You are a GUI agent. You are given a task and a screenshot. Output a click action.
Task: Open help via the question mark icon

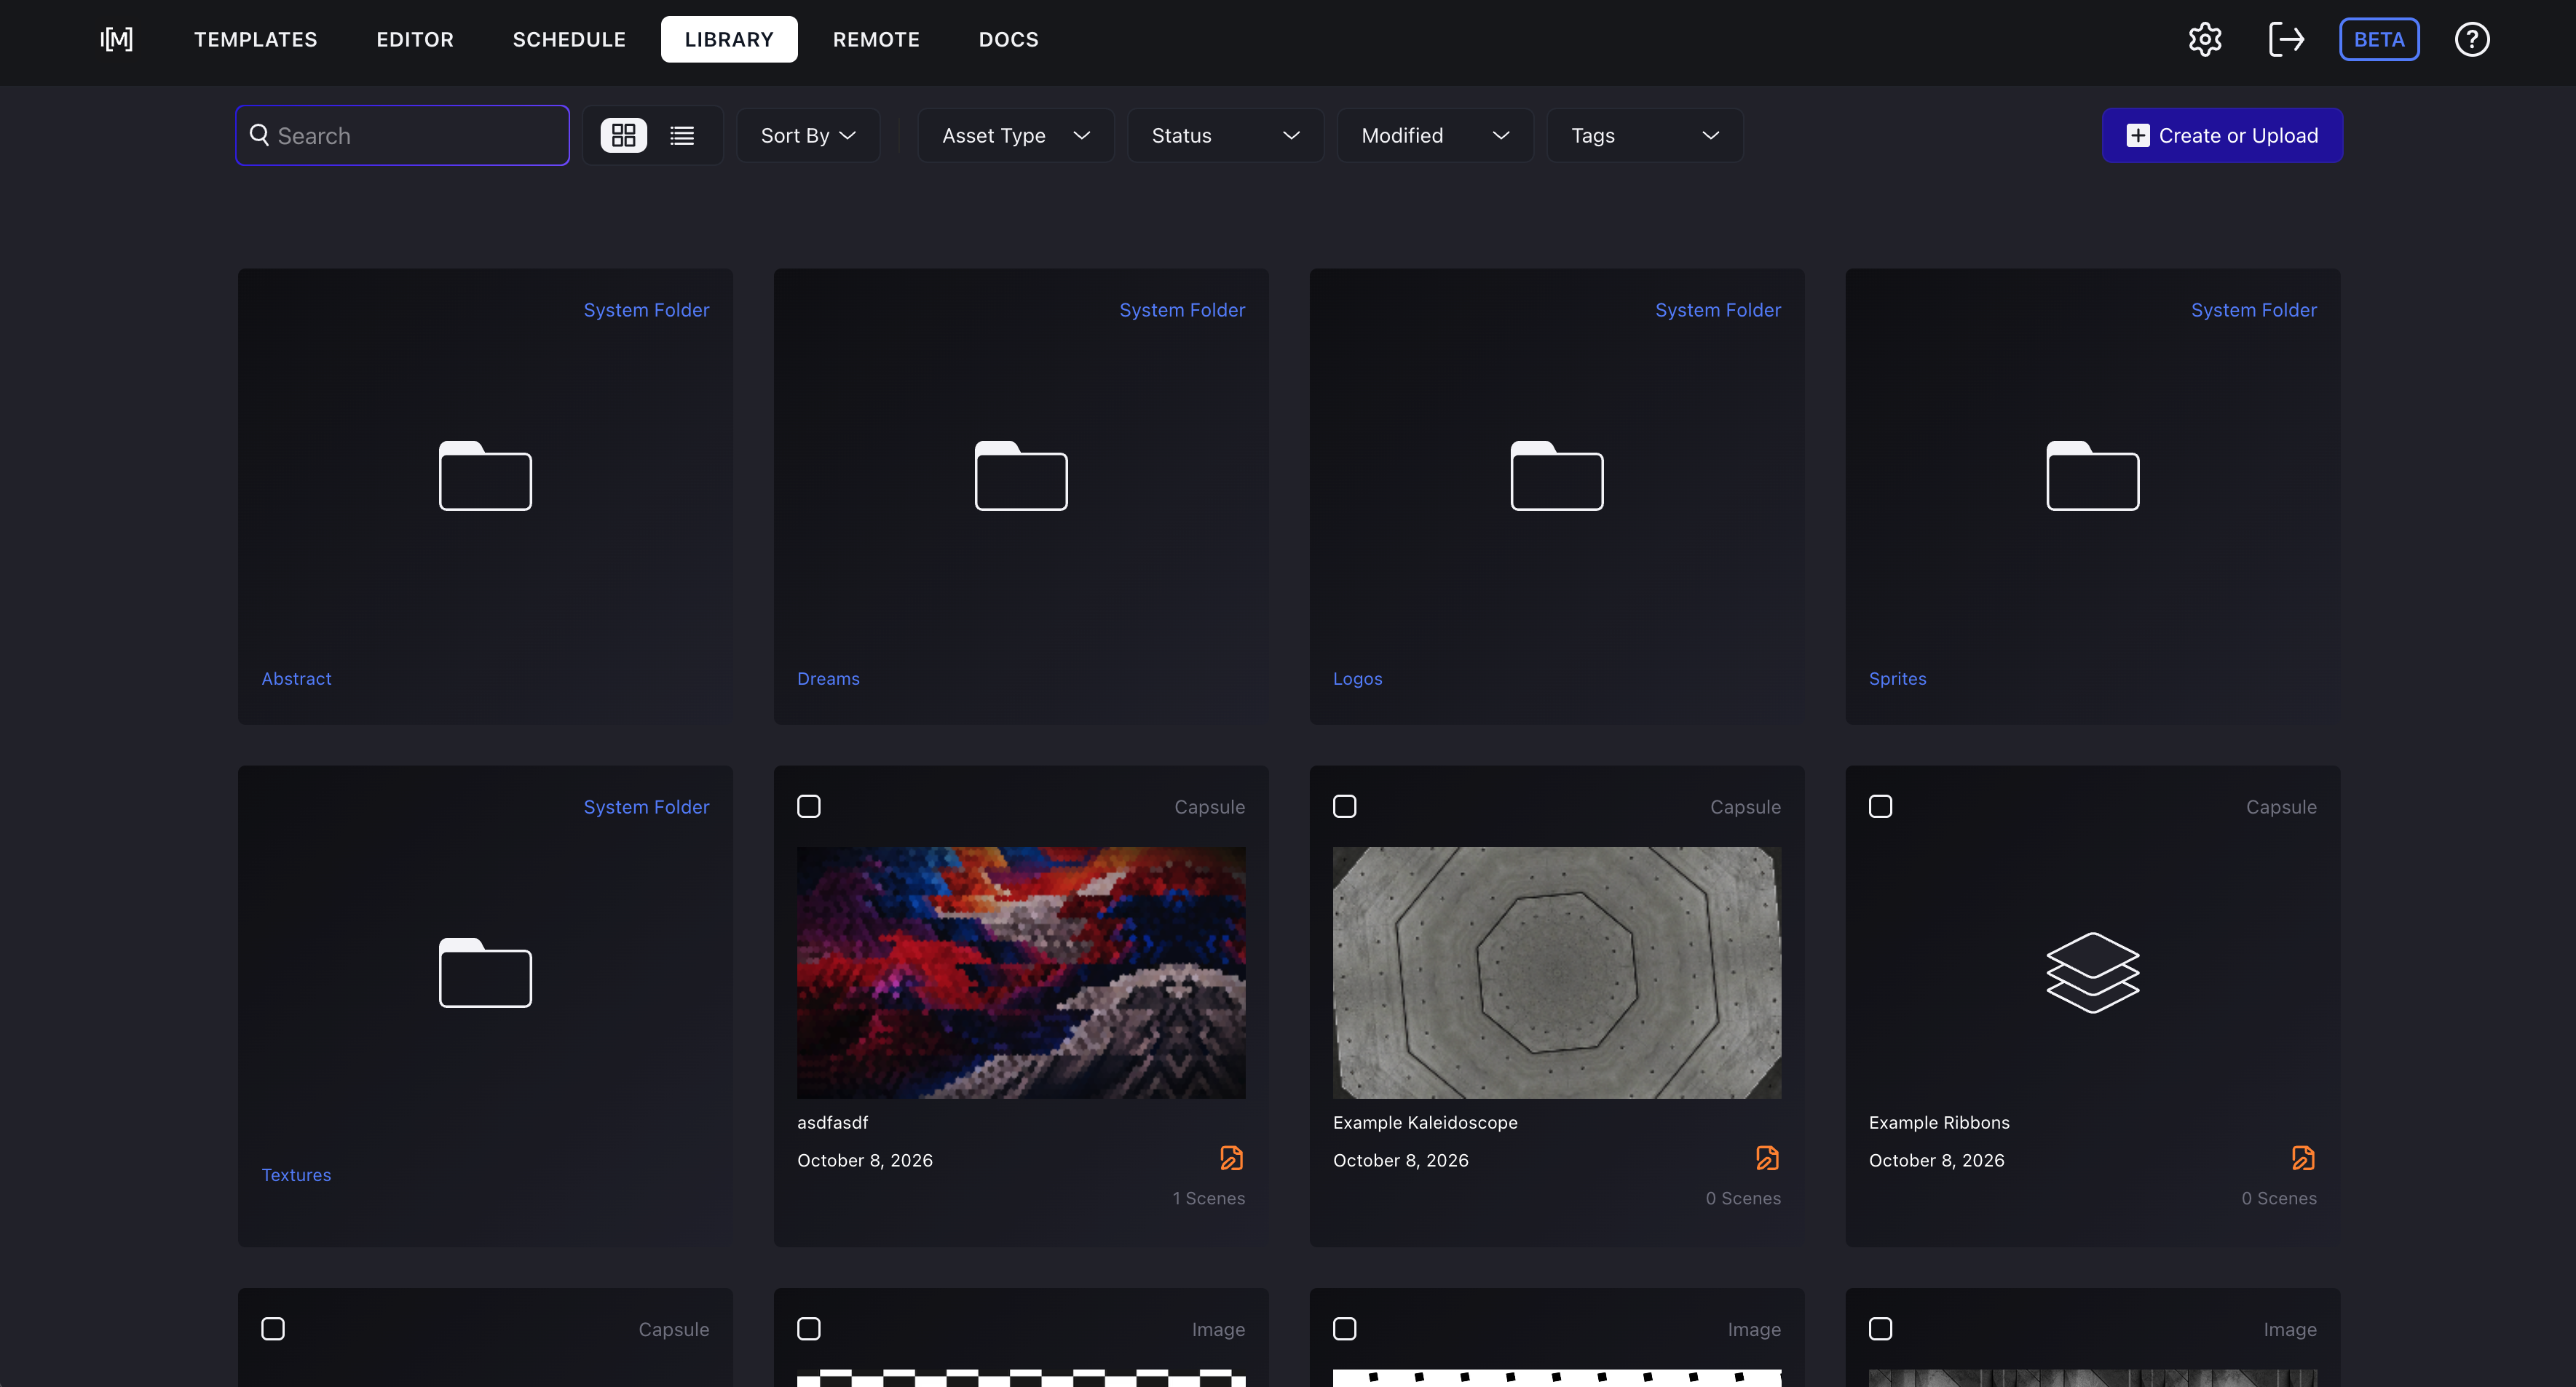pos(2472,39)
